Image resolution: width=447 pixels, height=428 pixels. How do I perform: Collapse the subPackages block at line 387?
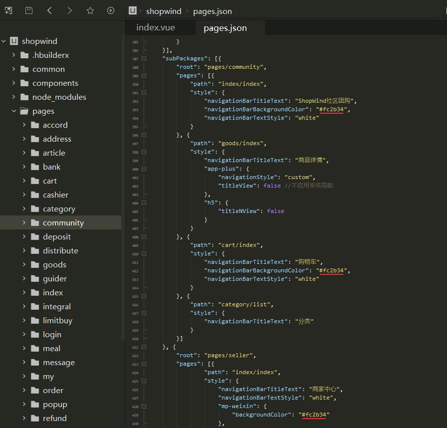click(x=144, y=58)
